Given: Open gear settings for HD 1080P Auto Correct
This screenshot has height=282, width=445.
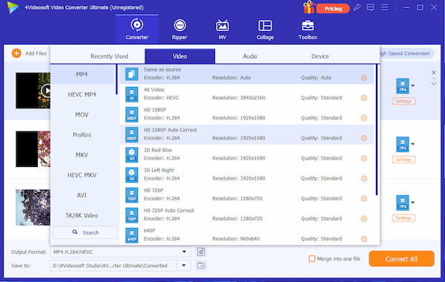Looking at the screenshot, I should click(364, 138).
